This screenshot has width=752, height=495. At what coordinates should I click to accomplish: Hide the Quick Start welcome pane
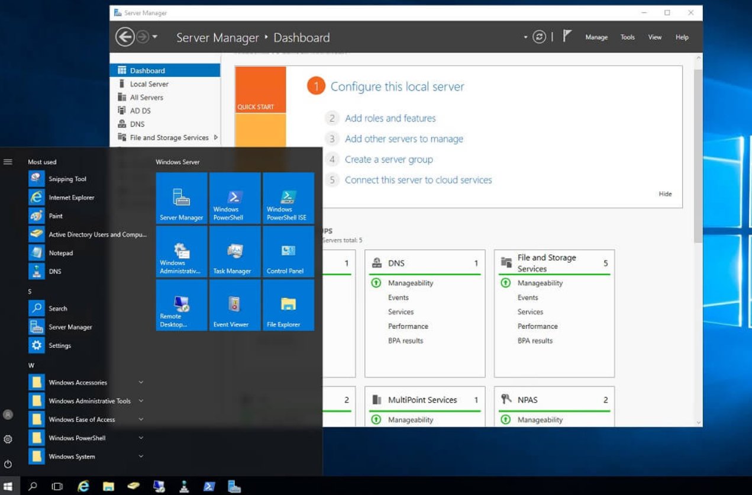(665, 194)
